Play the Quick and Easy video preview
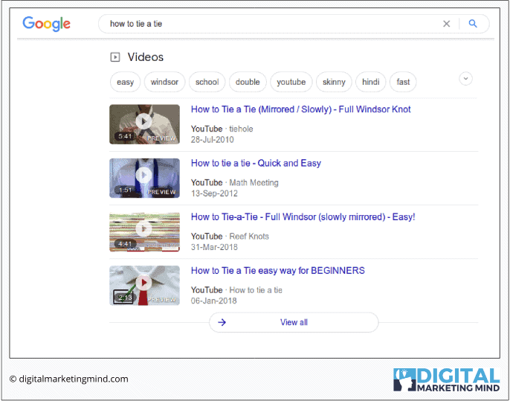Image resolution: width=510 pixels, height=401 pixels. click(144, 176)
